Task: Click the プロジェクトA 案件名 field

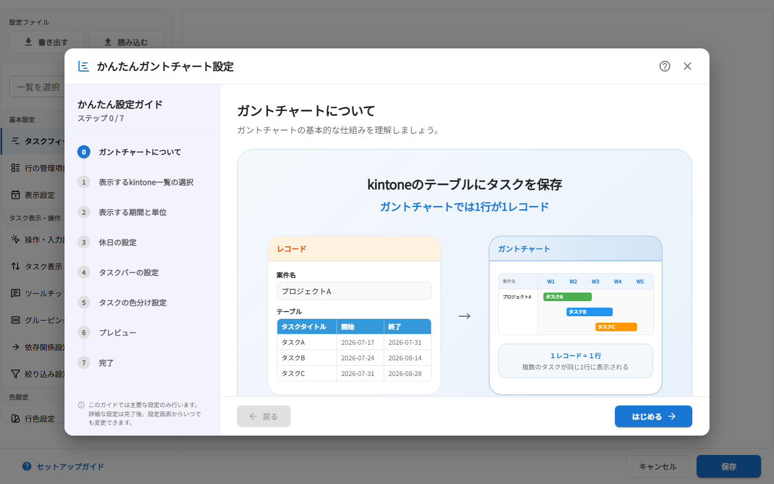Action: [354, 291]
